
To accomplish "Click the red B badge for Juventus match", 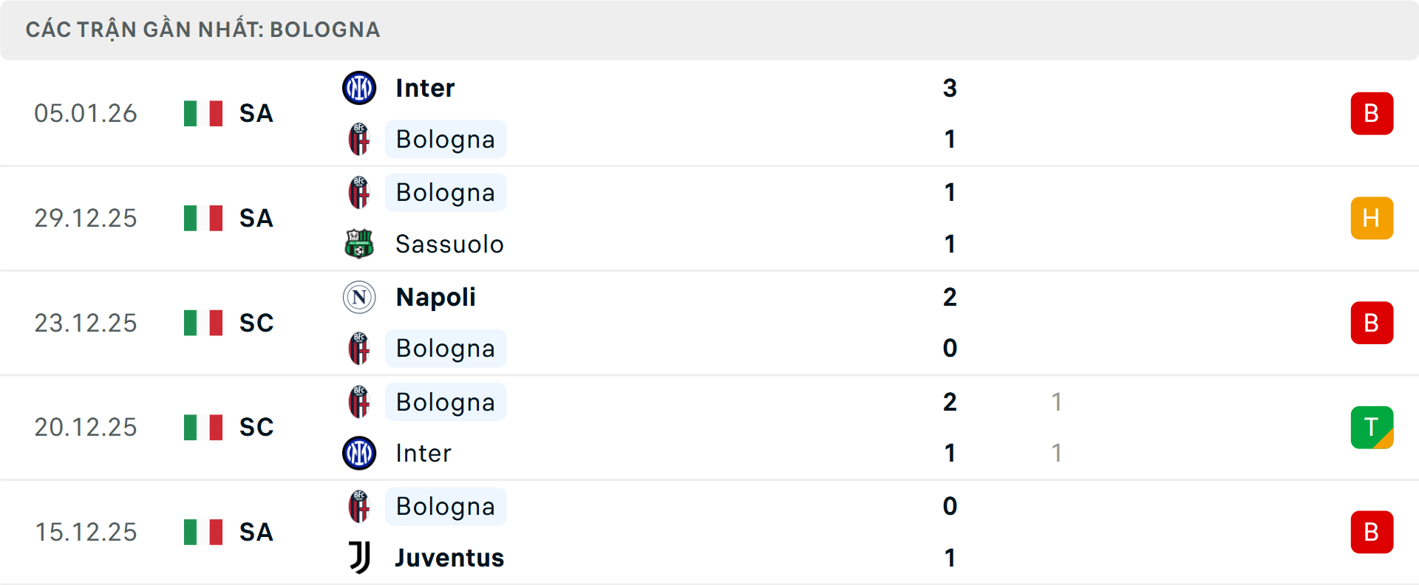I will point(1371,532).
